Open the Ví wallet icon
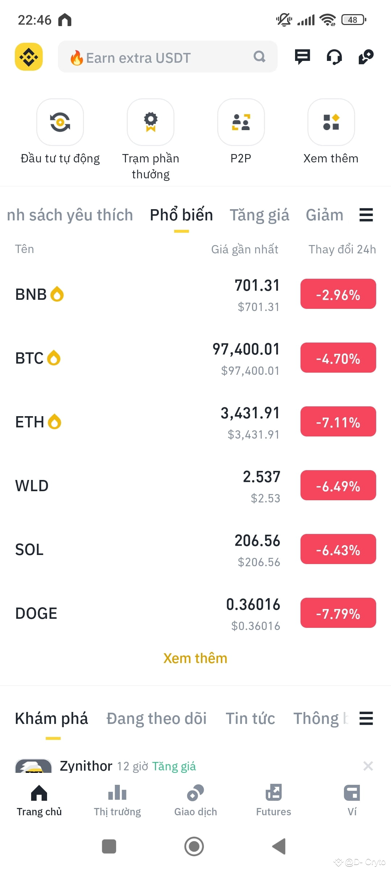This screenshot has width=391, height=870. point(352,793)
